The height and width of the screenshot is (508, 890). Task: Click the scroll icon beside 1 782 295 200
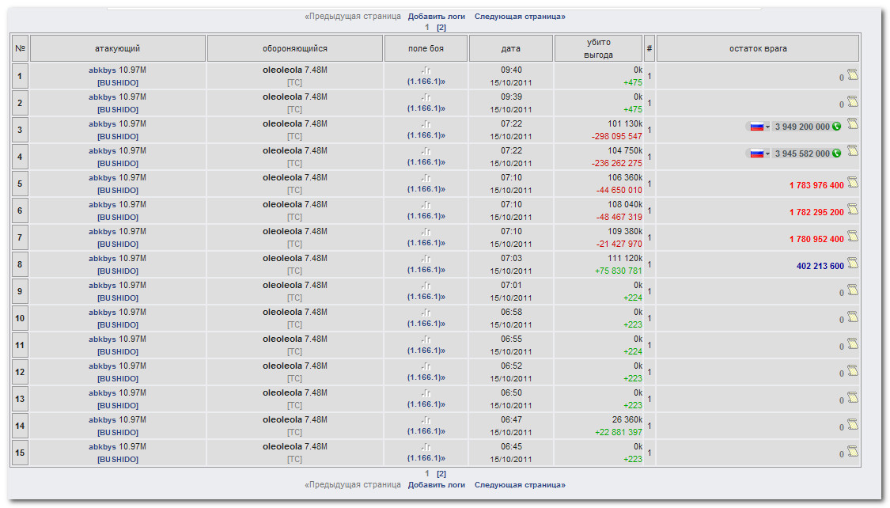coord(853,210)
